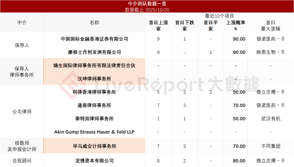Select 首日上涨 value 9 for 摩根士丹利
Screen dimensions: 294x167
pos(158,52)
